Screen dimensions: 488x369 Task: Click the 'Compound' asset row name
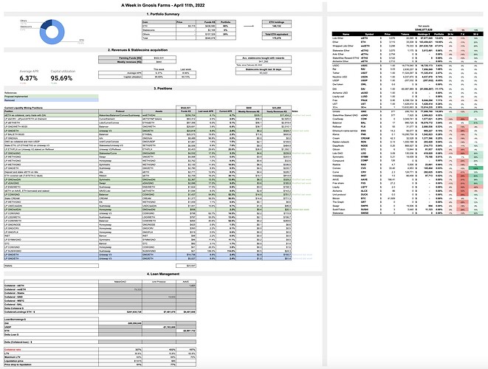click(338, 161)
